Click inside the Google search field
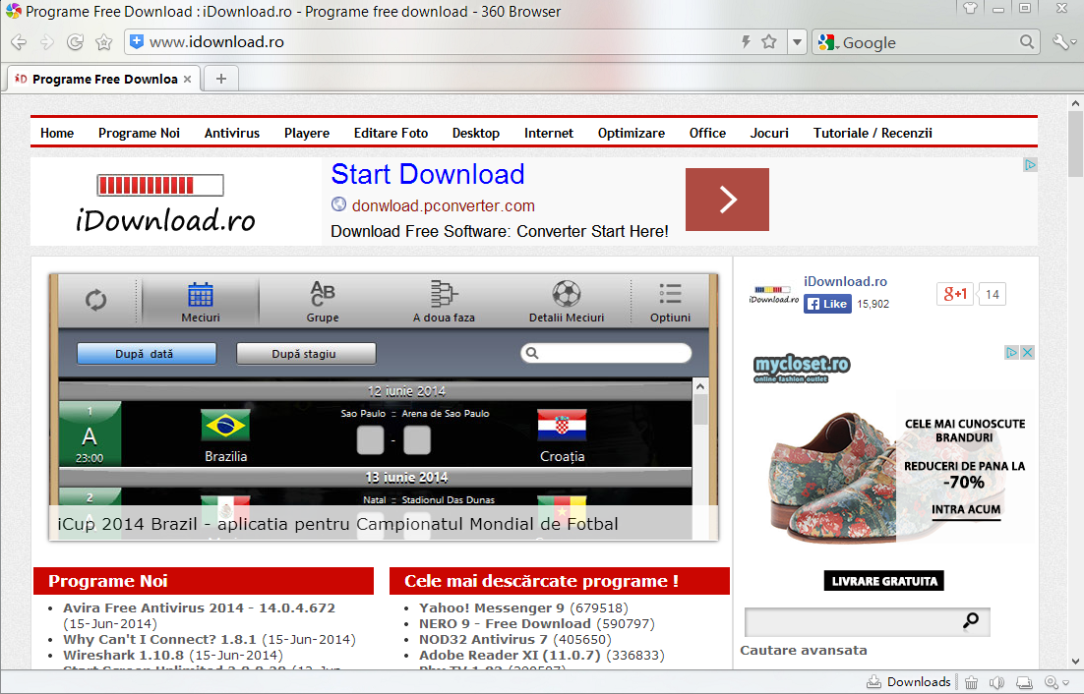 click(x=929, y=43)
